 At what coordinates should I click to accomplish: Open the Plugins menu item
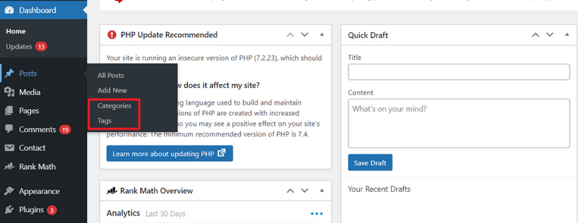click(43, 210)
